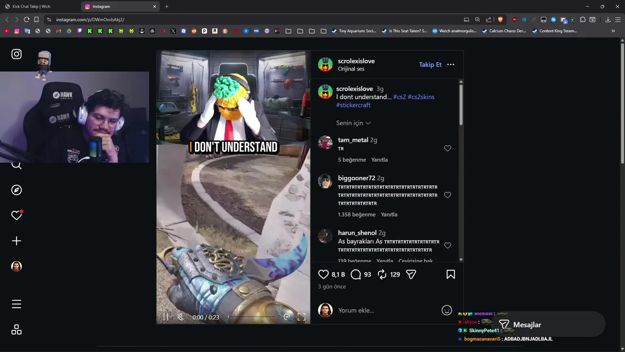Open the browser zoom magnifier icon
The width and height of the screenshot is (625, 352).
coord(478,20)
